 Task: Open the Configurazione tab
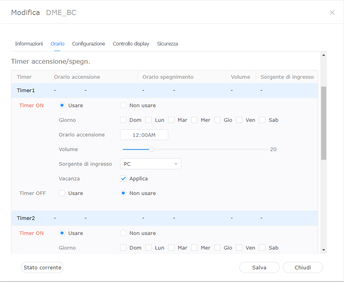(88, 44)
